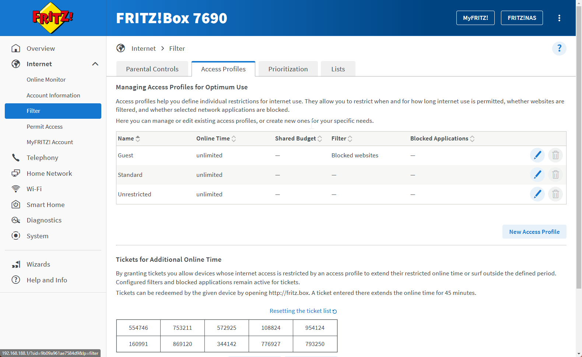582x357 pixels.
Task: Open the three-dot options menu
Action: coord(559,18)
